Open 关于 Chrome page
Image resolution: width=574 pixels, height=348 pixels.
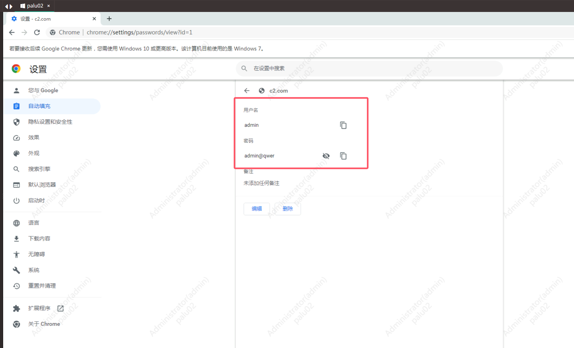click(x=44, y=324)
